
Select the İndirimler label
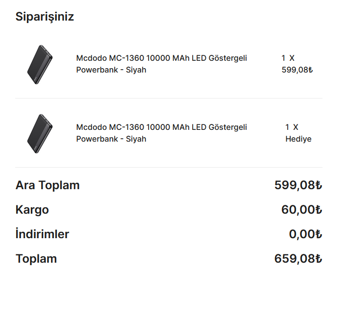click(42, 235)
